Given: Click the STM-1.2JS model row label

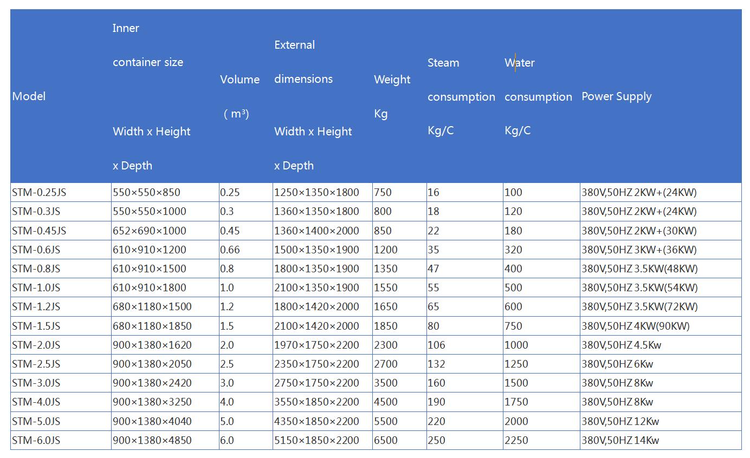Looking at the screenshot, I should tap(36, 306).
